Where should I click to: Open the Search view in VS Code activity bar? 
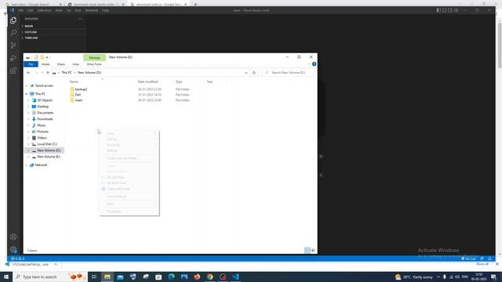pyautogui.click(x=13, y=33)
